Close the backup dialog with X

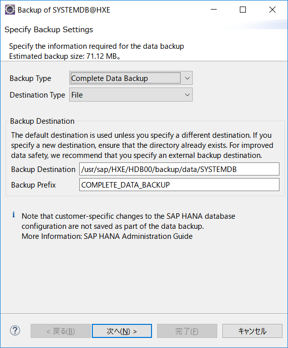(272, 10)
